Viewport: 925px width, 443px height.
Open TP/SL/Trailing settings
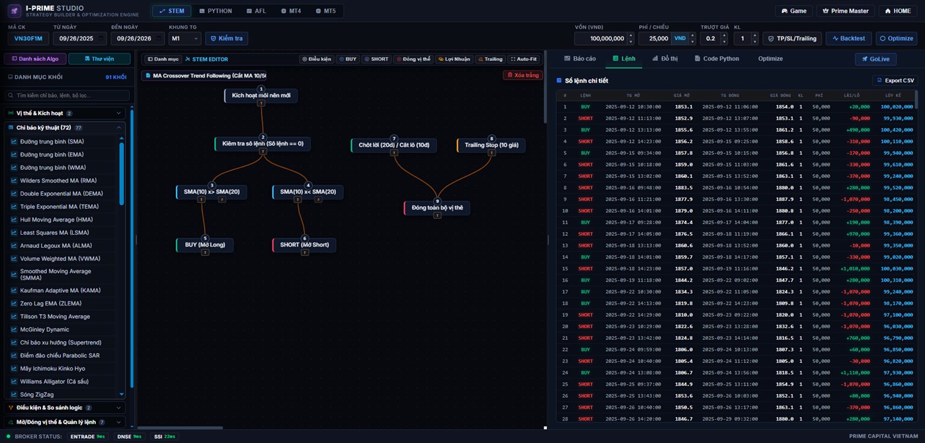pyautogui.click(x=792, y=38)
